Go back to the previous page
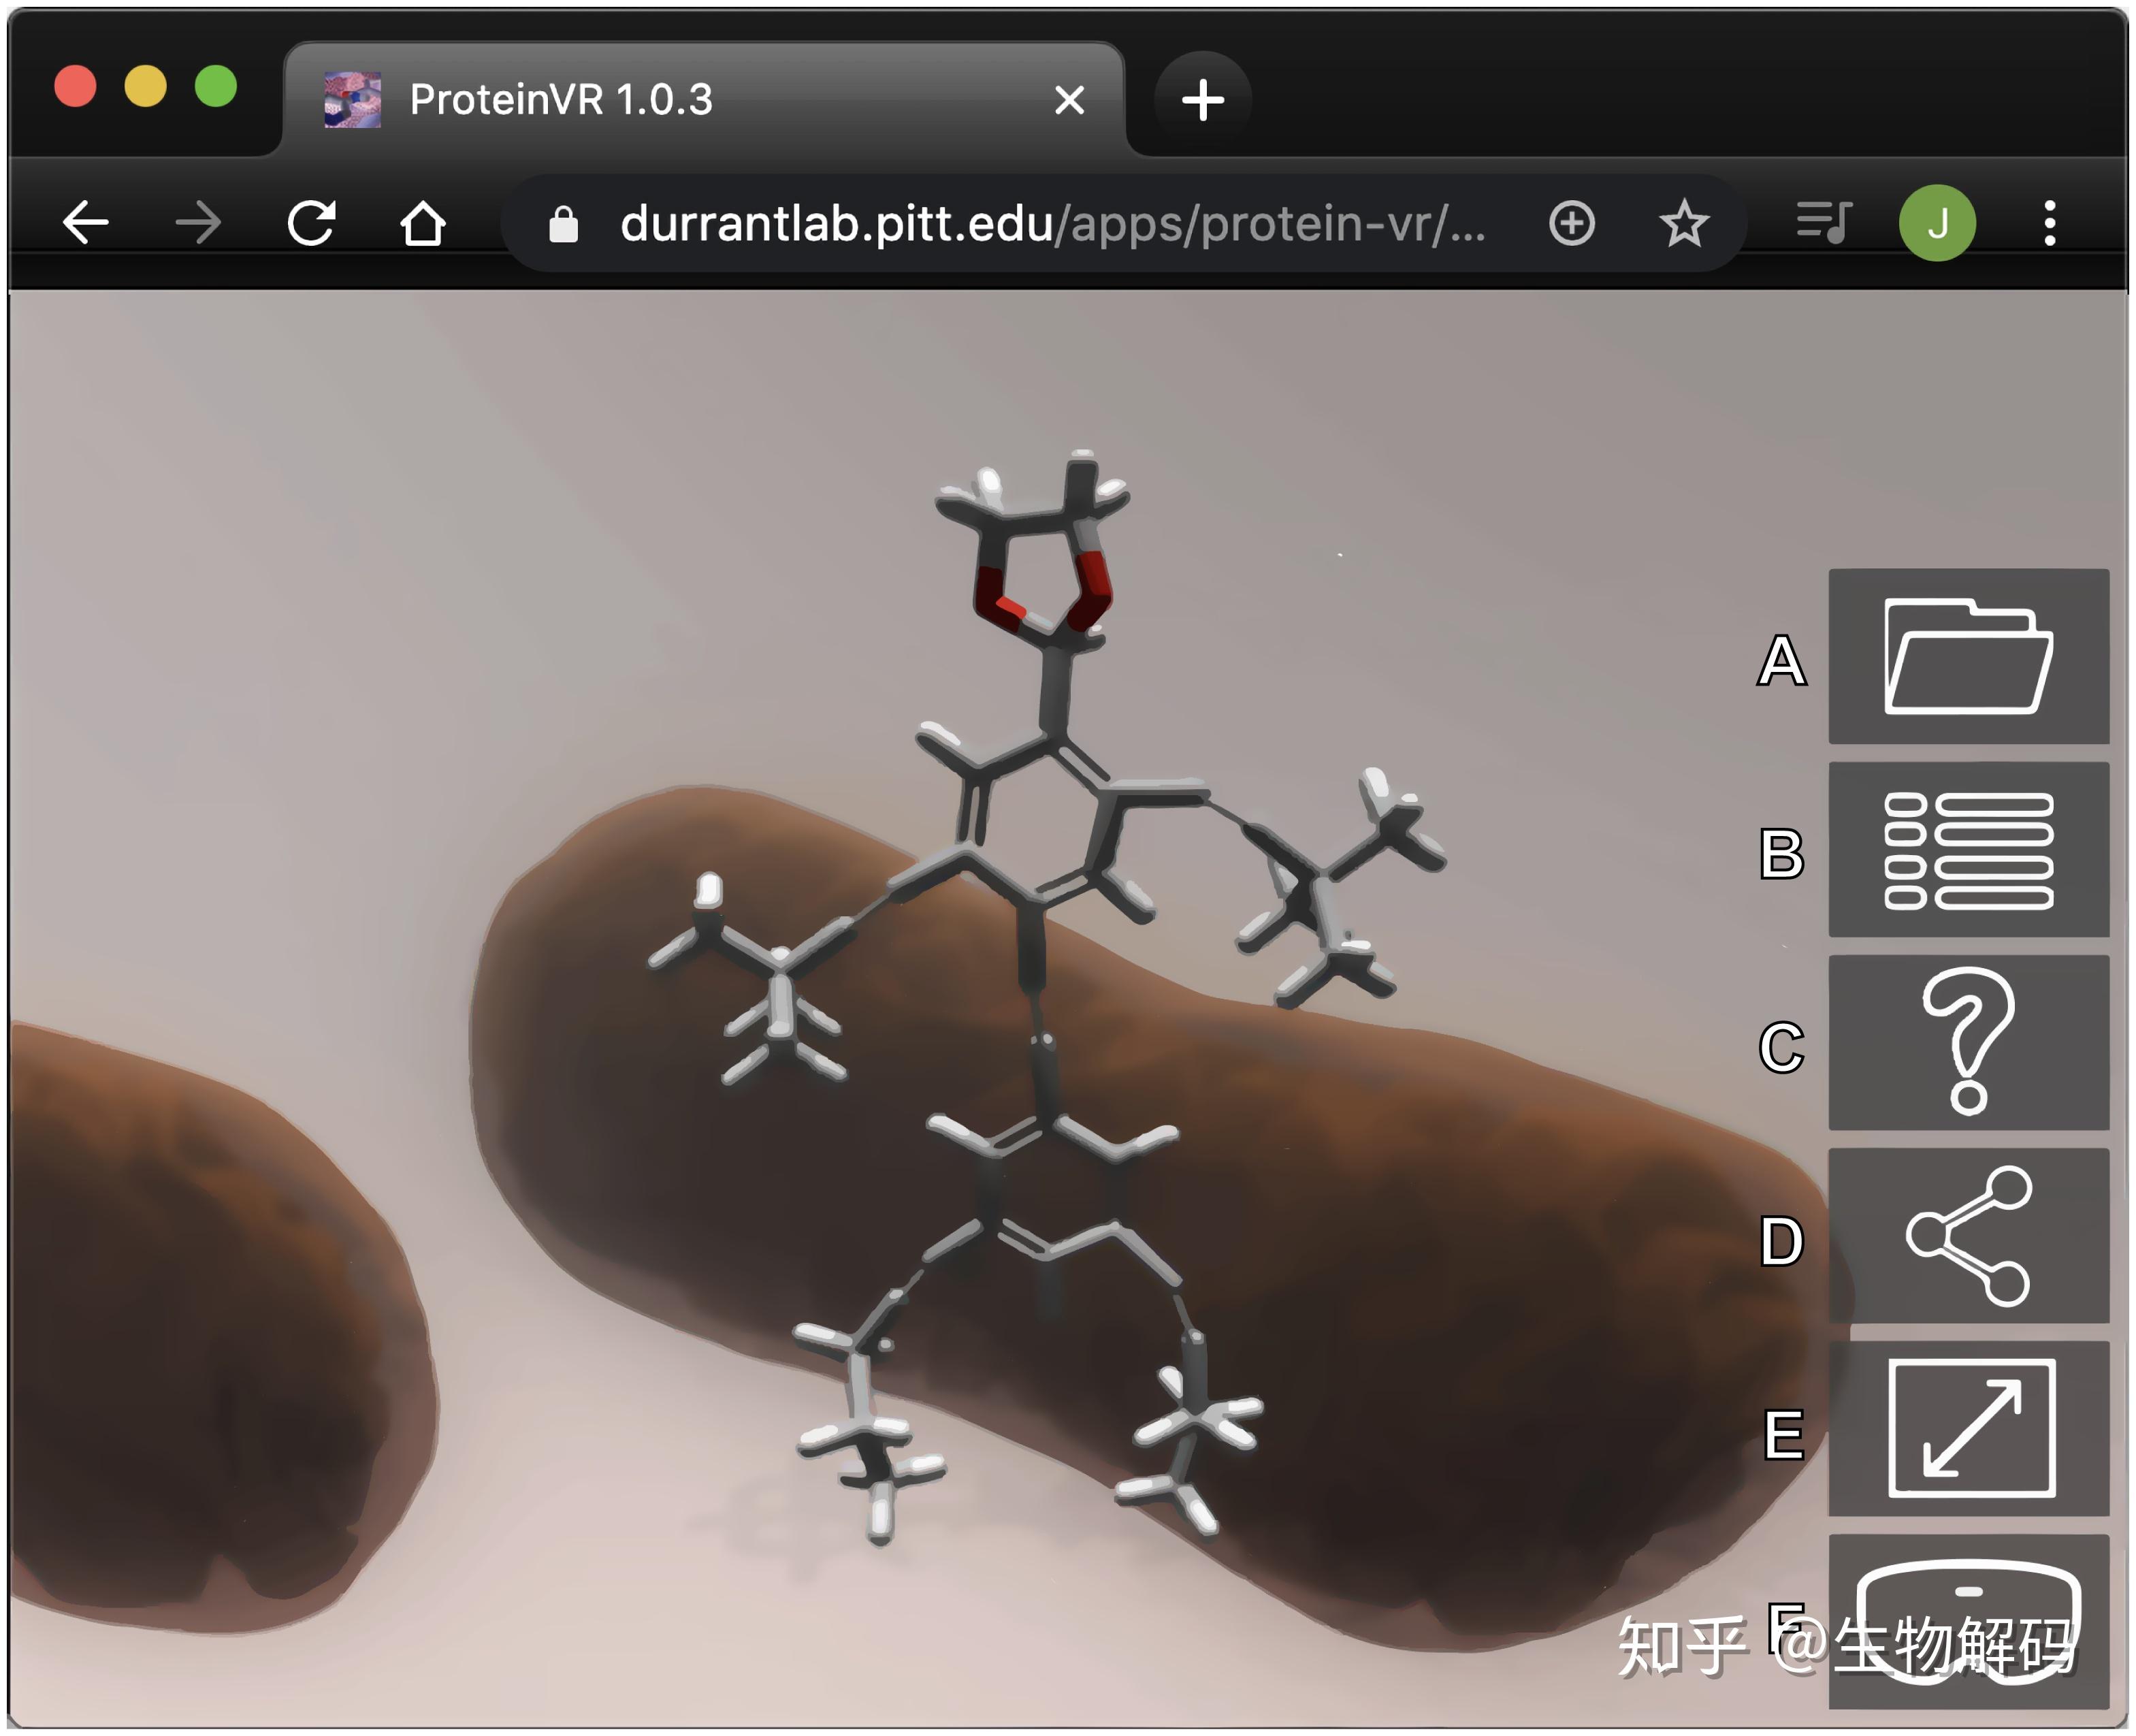Screen dimensions: 2136x1736 [x=86, y=223]
